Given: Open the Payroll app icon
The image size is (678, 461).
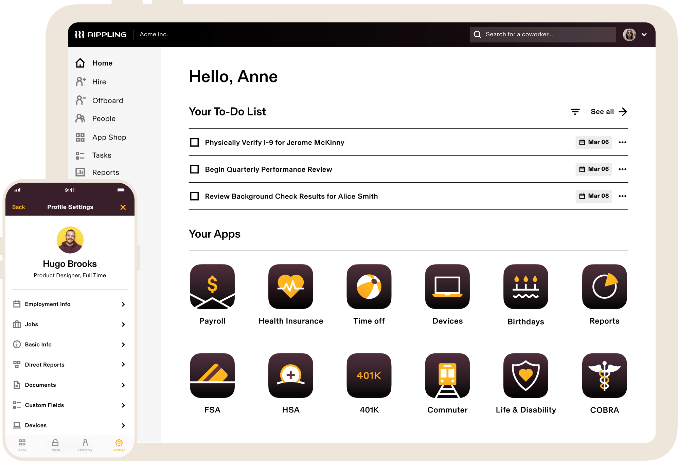Looking at the screenshot, I should [x=212, y=287].
